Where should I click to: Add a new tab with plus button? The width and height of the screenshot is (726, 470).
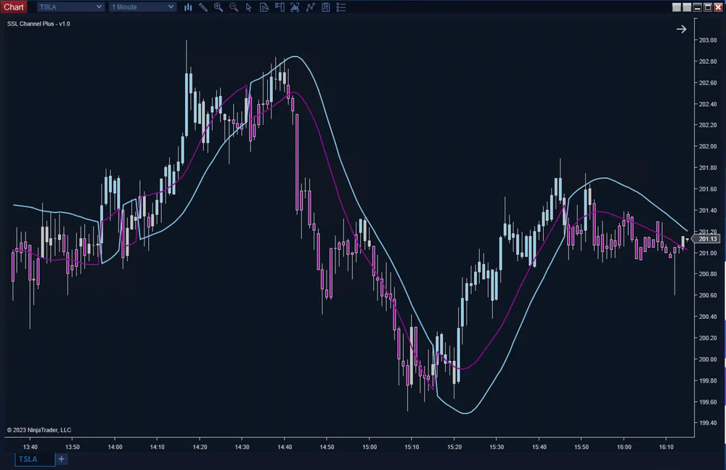[62, 459]
